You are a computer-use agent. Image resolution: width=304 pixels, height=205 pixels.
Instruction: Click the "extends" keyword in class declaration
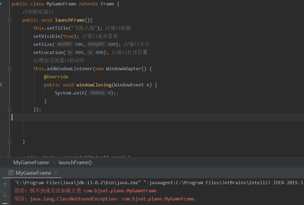(x=88, y=4)
